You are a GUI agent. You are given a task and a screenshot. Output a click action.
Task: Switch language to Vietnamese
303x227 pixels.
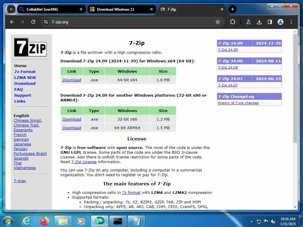click(25, 168)
